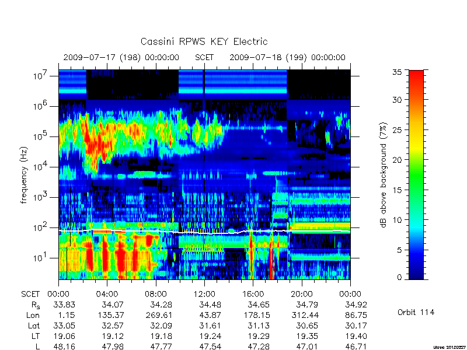Click the '04:00' time axis label
467x350 pixels.
pos(107,294)
